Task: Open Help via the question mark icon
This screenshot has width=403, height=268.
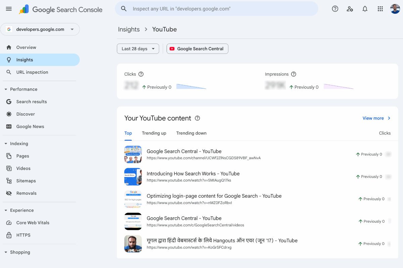Action: 335,9
